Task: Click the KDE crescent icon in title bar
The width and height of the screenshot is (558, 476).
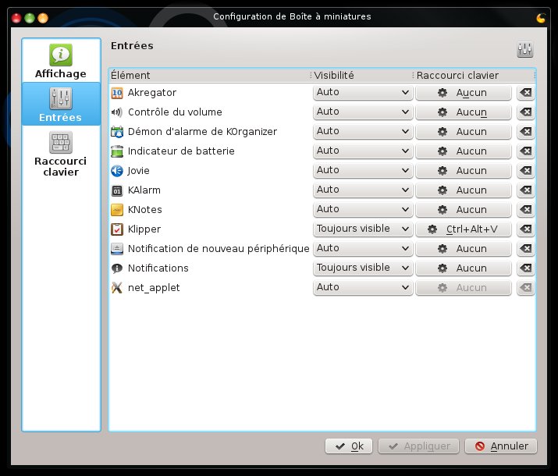Action: (x=541, y=17)
